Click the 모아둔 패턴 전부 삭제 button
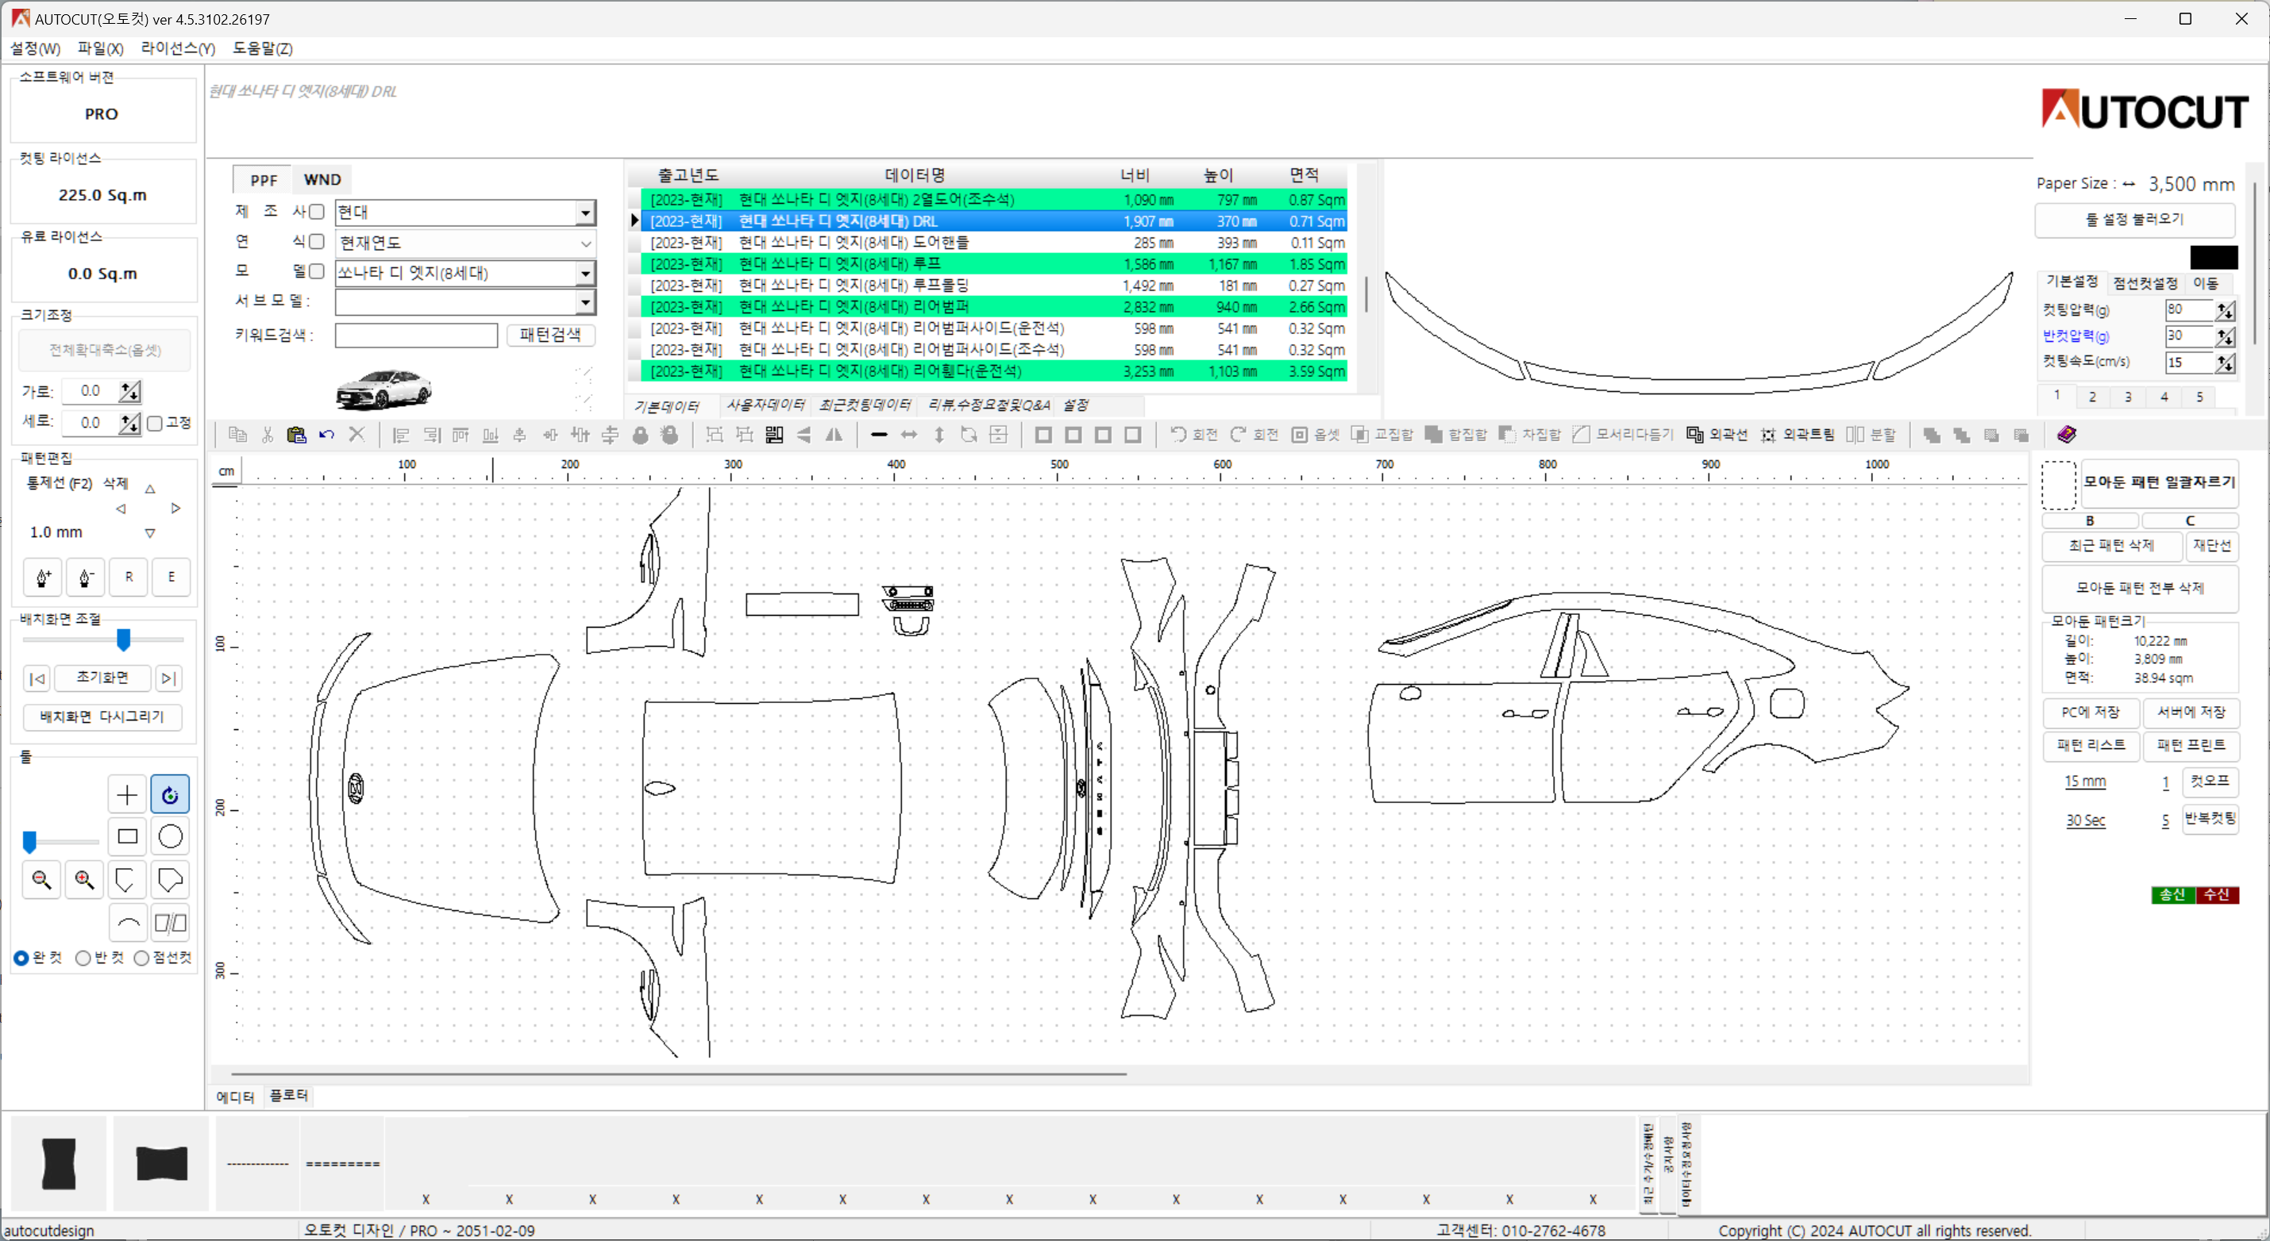This screenshot has width=2270, height=1241. point(2140,588)
